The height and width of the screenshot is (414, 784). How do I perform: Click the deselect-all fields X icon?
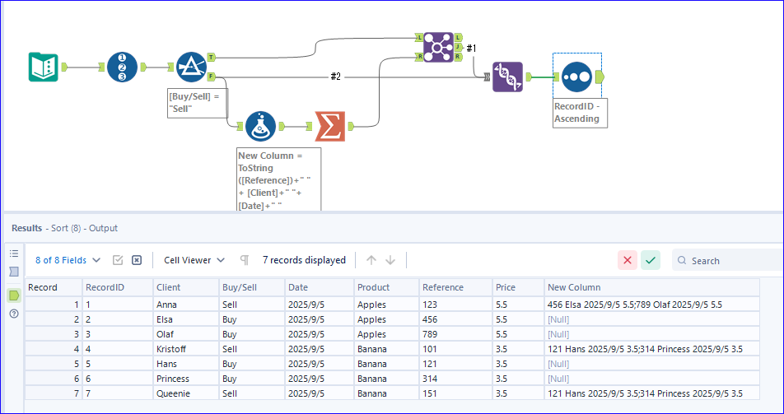point(137,260)
